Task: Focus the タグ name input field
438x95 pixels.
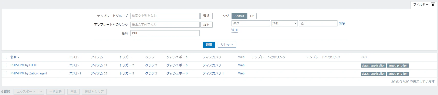Action: (250, 23)
